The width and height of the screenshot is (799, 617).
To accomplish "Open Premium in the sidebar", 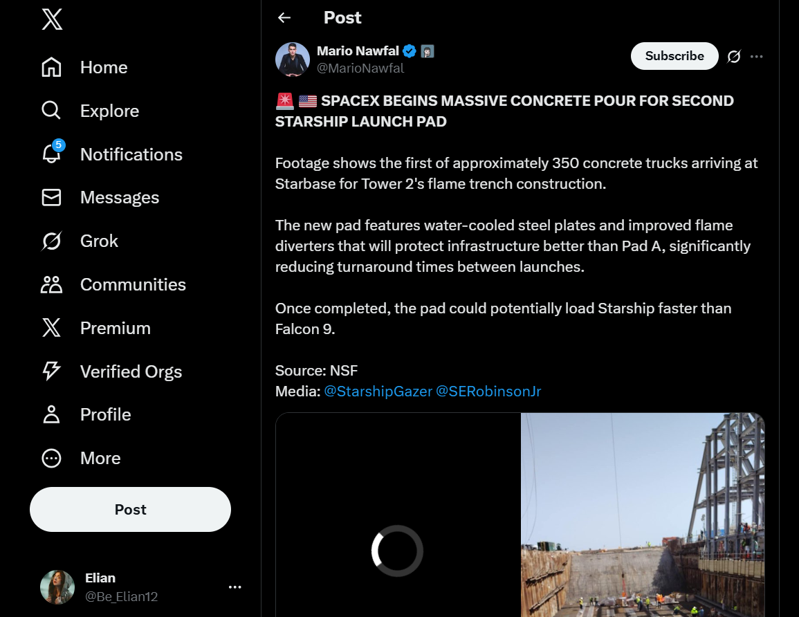I will [115, 329].
